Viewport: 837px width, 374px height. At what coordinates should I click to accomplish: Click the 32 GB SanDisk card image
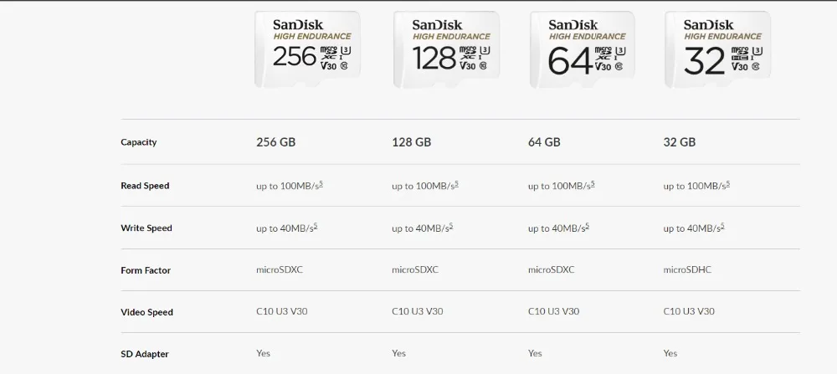point(717,49)
